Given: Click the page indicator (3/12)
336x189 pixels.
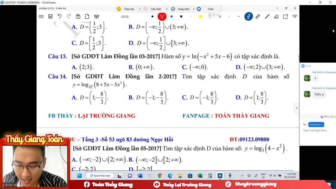Looking at the screenshot, I should [125, 17].
